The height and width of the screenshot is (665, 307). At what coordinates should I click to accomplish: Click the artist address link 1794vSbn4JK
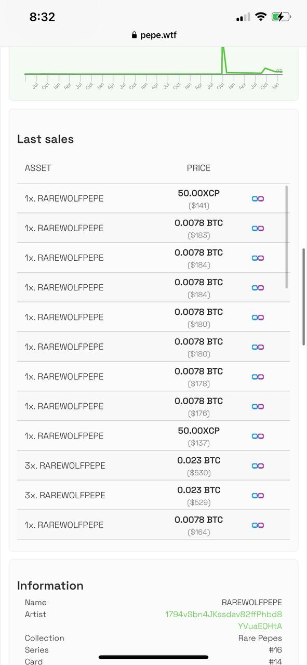tap(223, 620)
